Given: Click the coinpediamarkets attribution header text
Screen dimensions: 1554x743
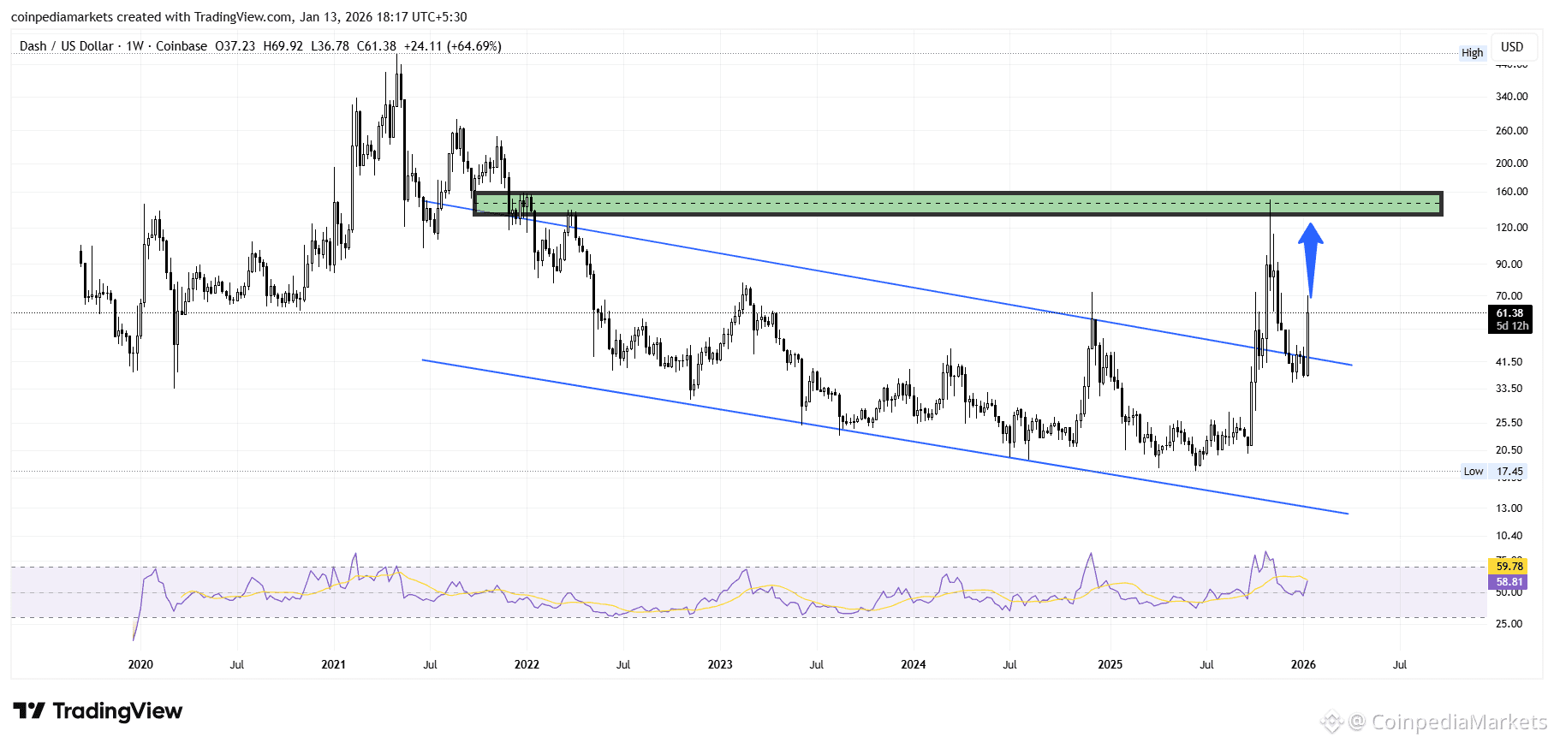Looking at the screenshot, I should click(x=239, y=17).
